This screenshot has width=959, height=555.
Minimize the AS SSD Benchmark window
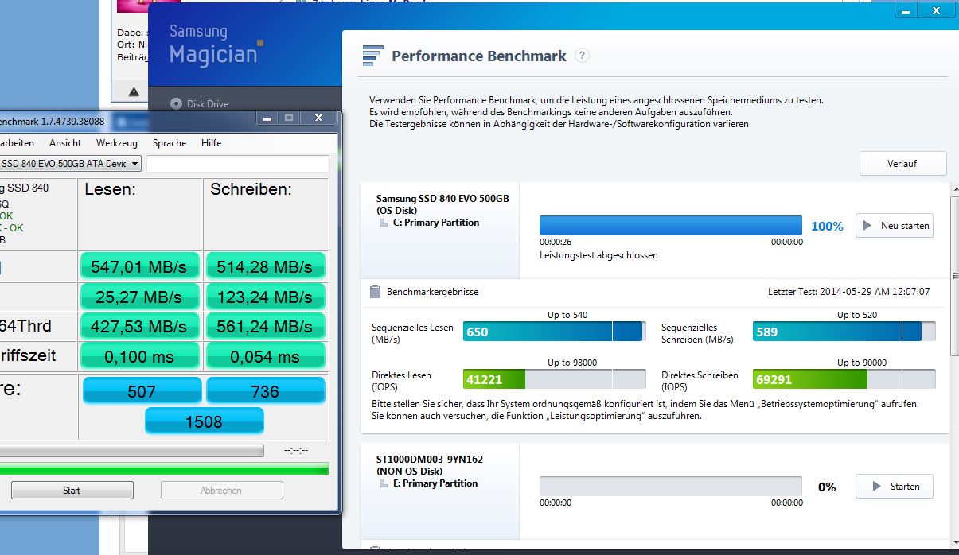tap(267, 118)
